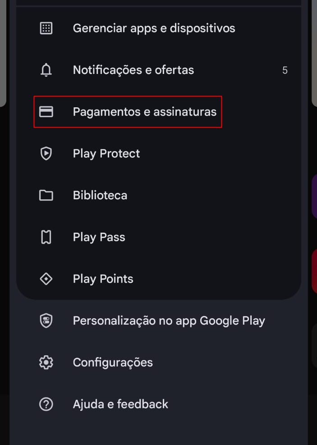Tap the personalization shield icon
This screenshot has width=317, height=445.
pyautogui.click(x=46, y=321)
